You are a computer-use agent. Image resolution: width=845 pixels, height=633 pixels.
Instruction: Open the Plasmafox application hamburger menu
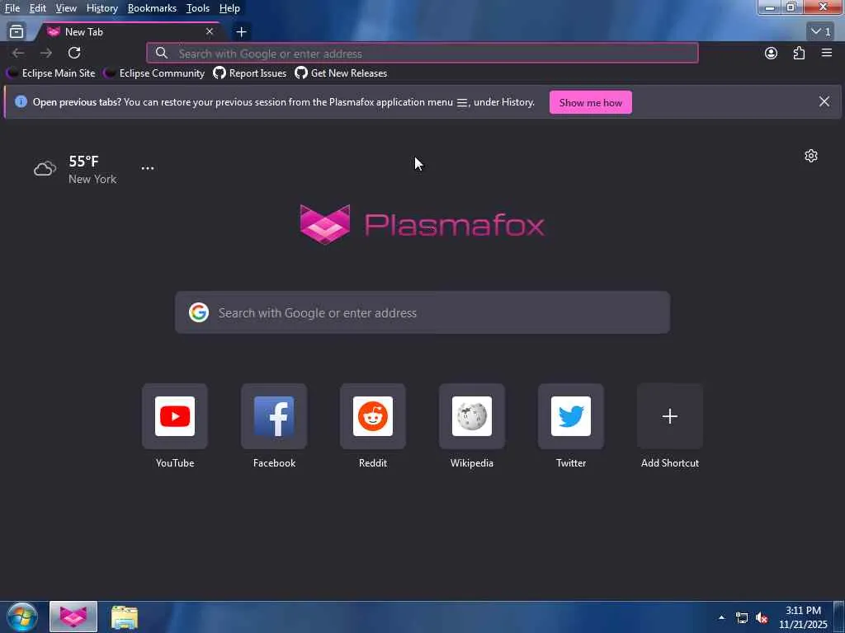click(x=827, y=53)
